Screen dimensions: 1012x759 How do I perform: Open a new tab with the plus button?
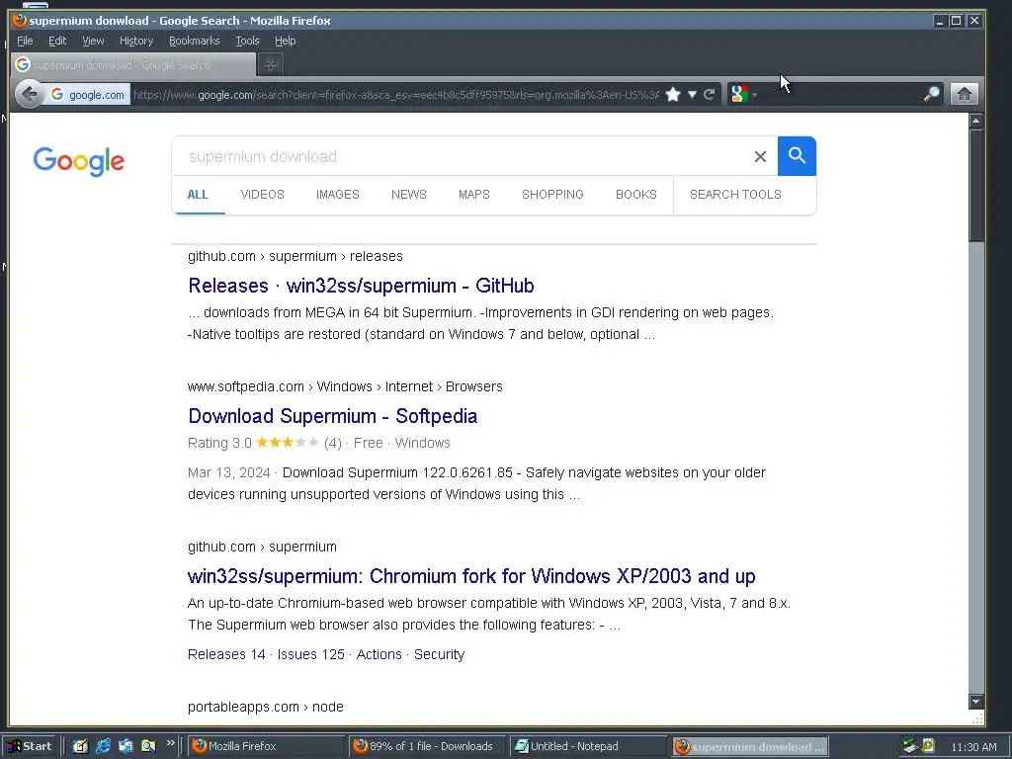(271, 64)
